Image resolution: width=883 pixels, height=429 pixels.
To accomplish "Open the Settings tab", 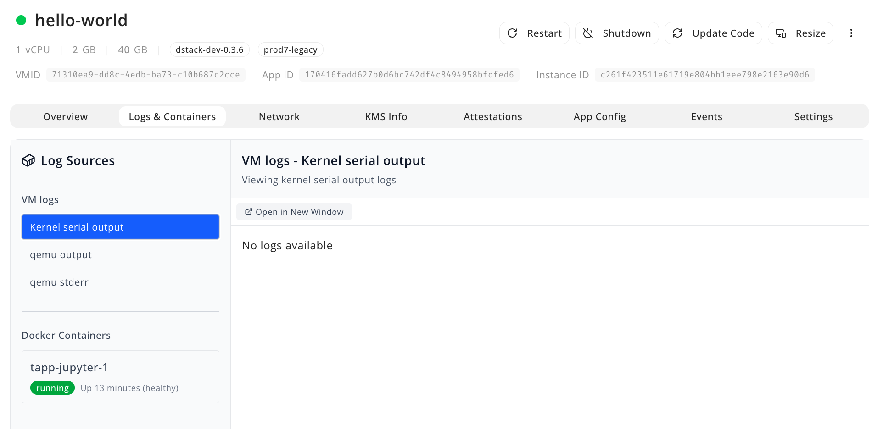I will pos(813,116).
